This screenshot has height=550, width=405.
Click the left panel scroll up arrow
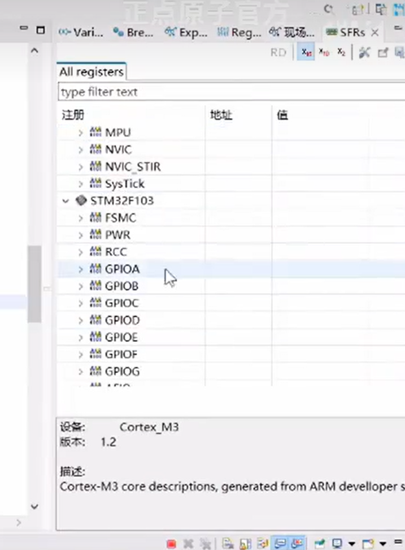pos(34,51)
